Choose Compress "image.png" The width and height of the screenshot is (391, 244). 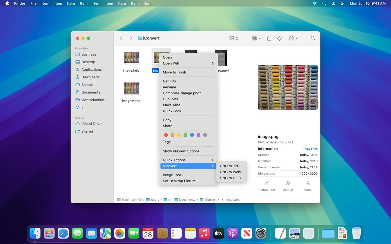tap(188, 93)
